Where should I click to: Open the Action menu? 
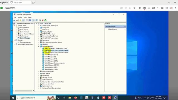(x=20, y=17)
